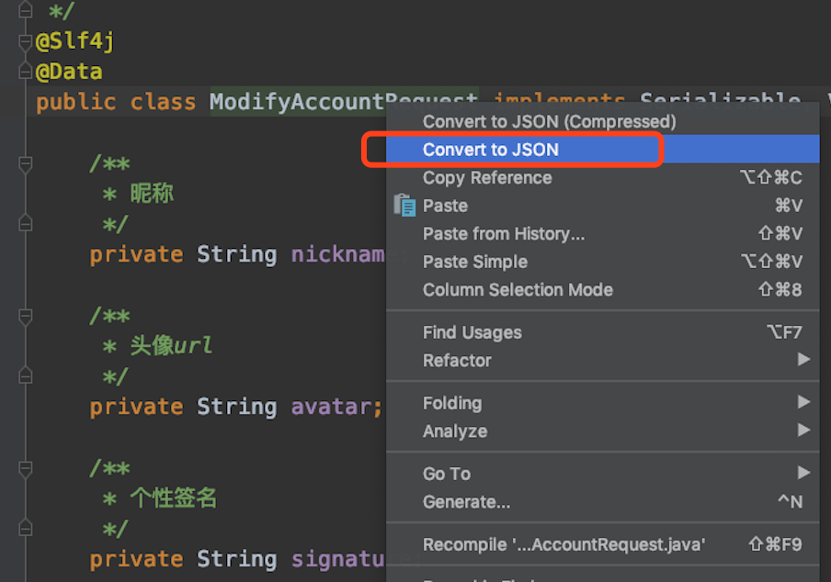Open the Refactor submenu
Screen dimensions: 831x582
pos(457,361)
